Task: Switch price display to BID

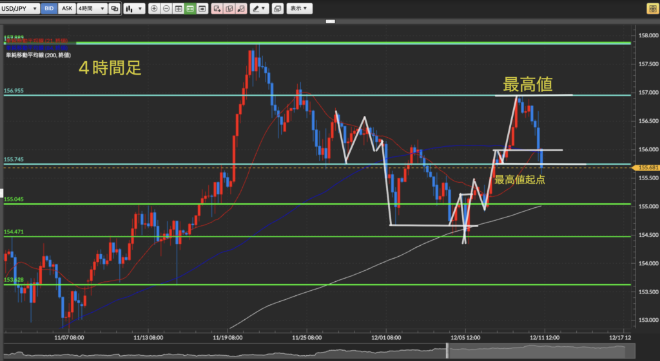Action: point(48,9)
